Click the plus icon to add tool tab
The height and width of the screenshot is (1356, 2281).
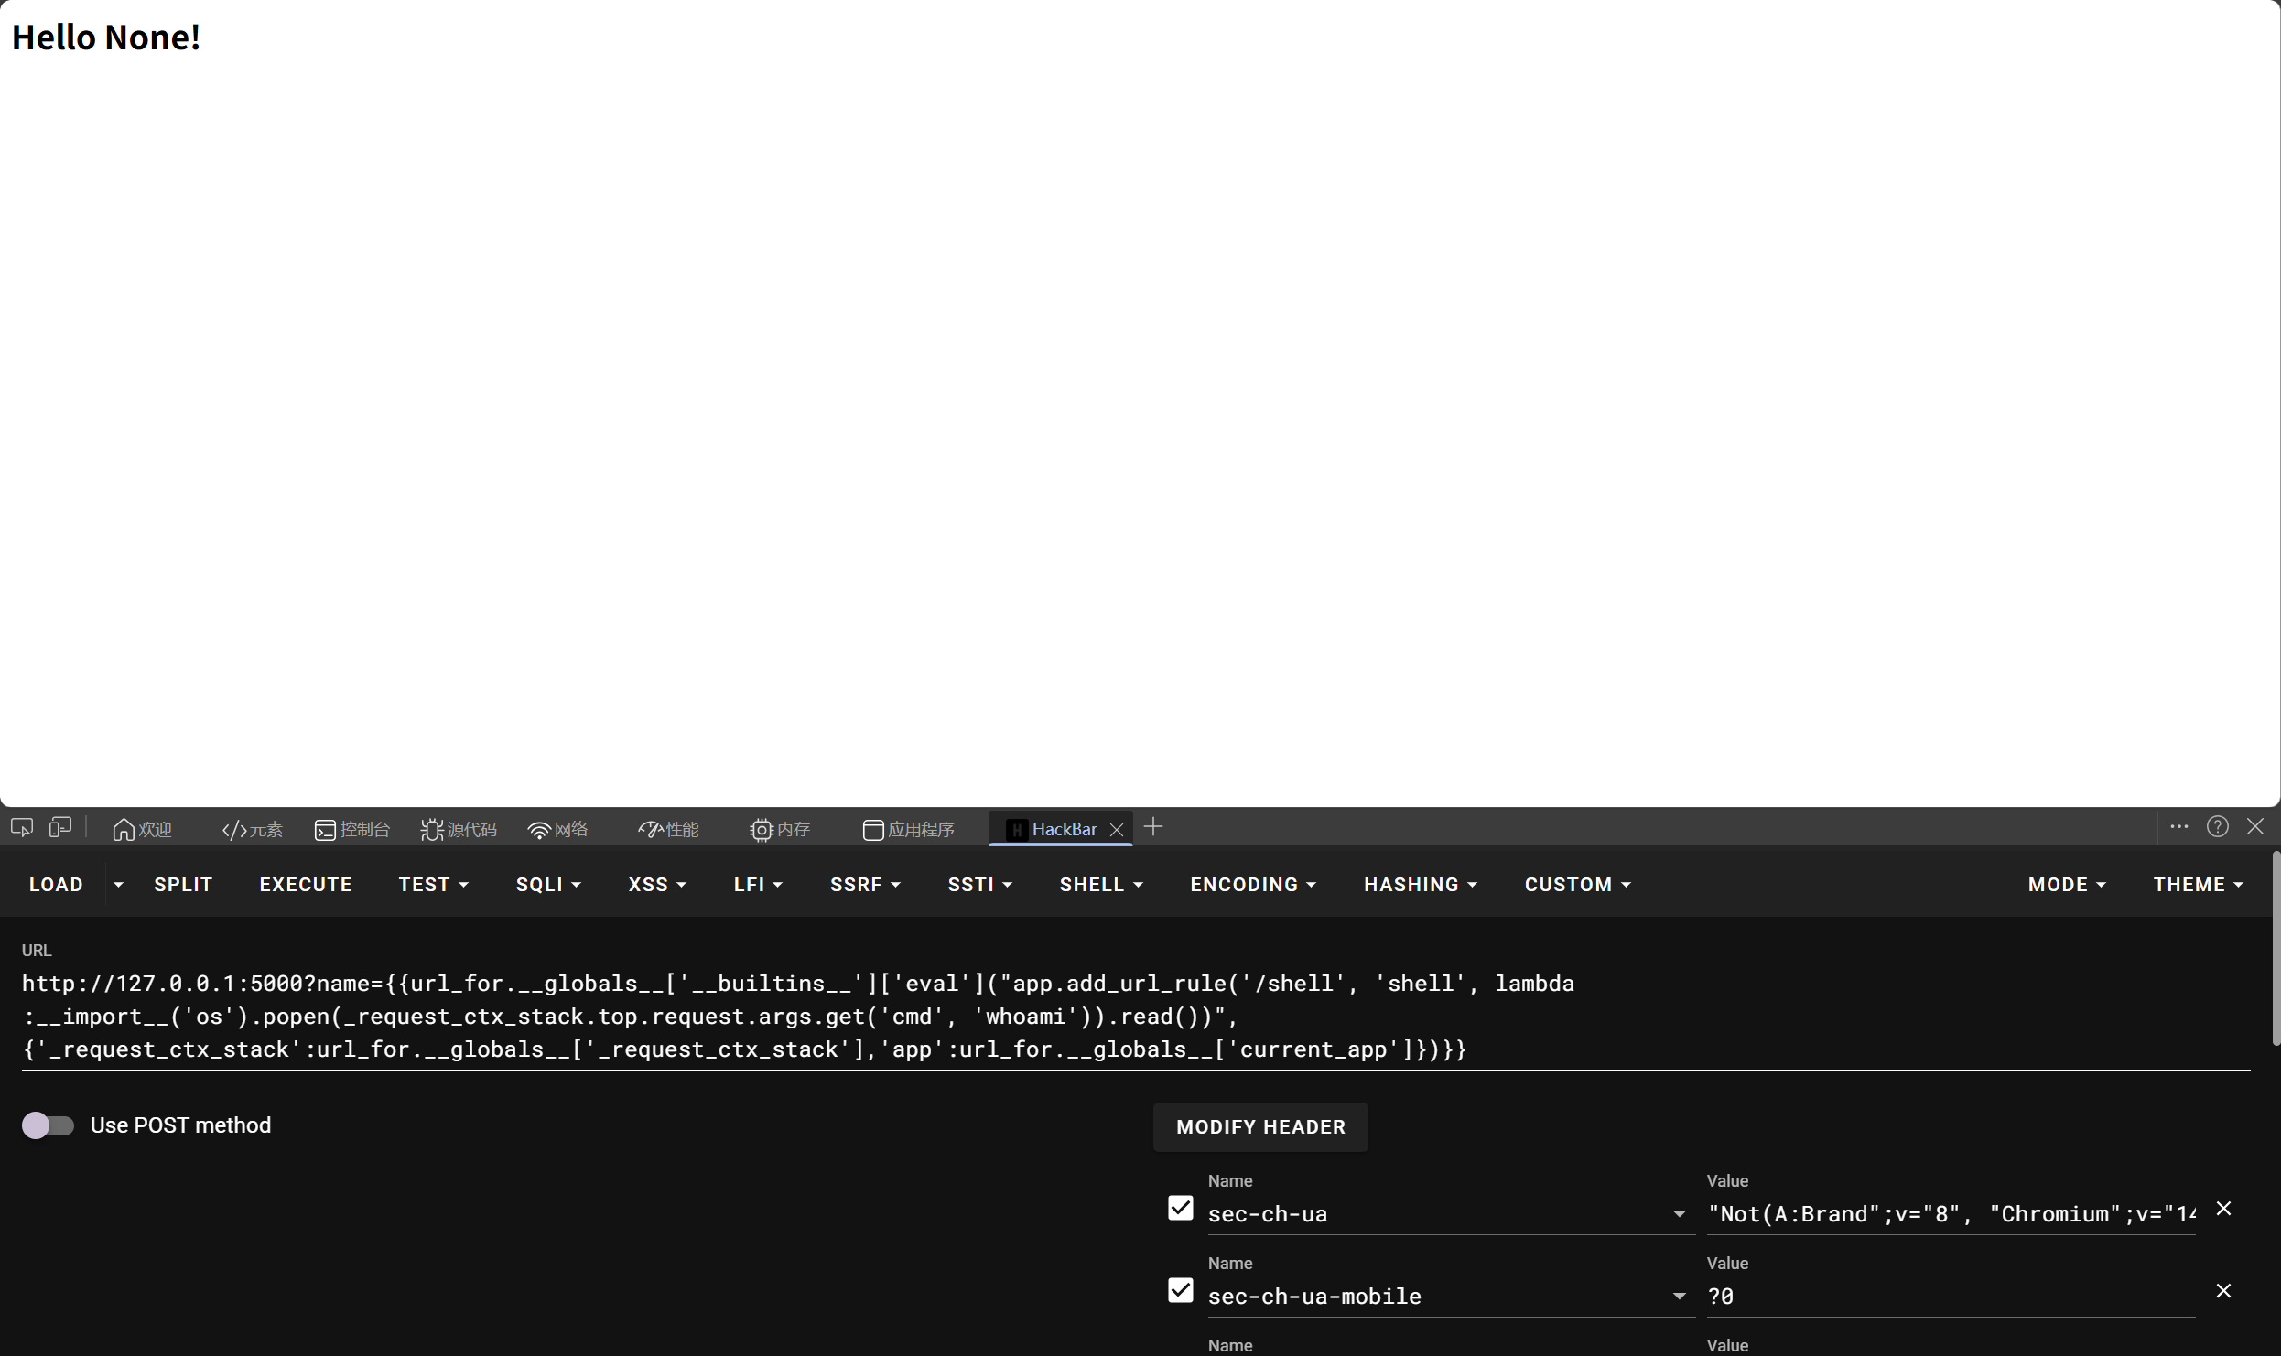1153,827
